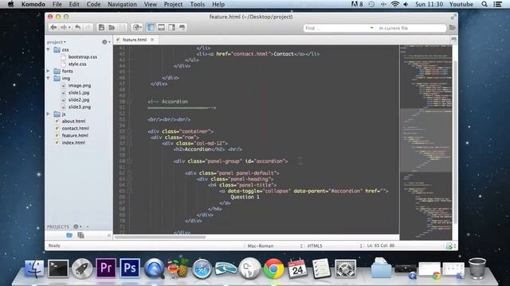Click the vertical scrollbar of the editor

click(x=455, y=143)
